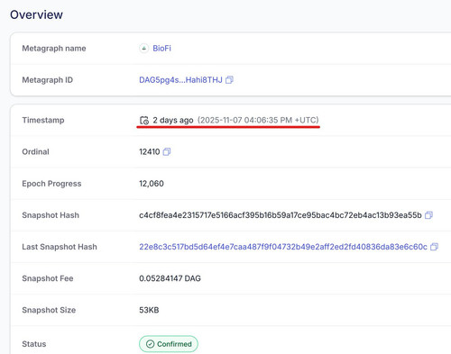
Task: Select the ordinal value '12410'
Action: click(x=150, y=151)
